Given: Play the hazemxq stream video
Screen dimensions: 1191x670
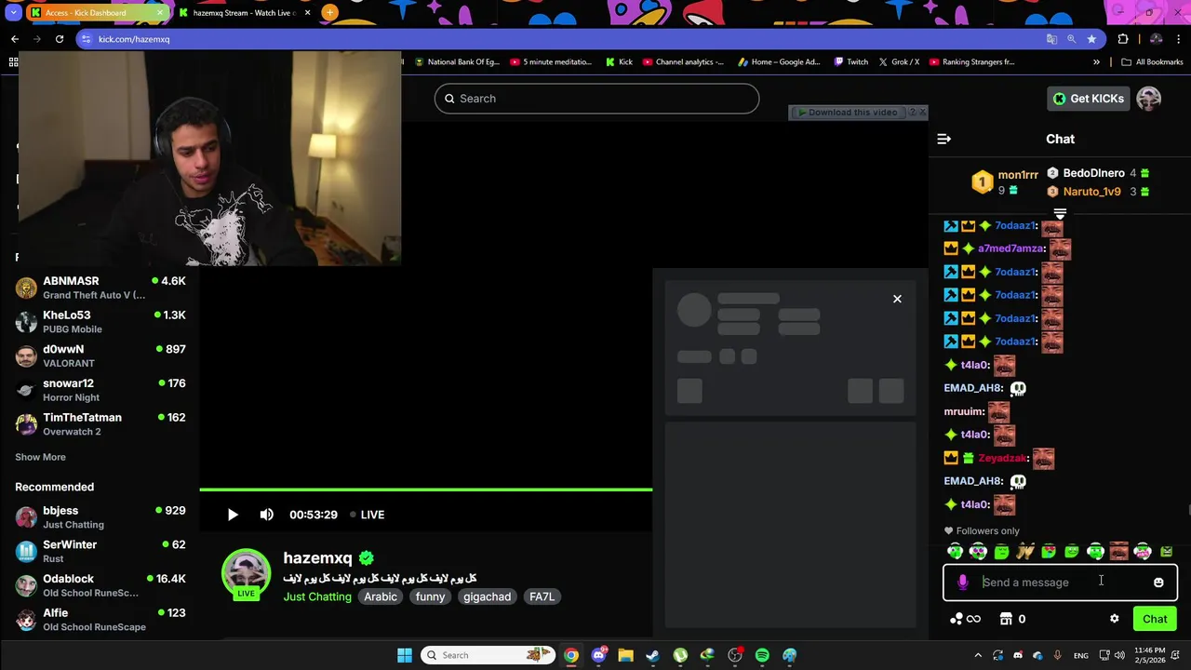Looking at the screenshot, I should 233,515.
